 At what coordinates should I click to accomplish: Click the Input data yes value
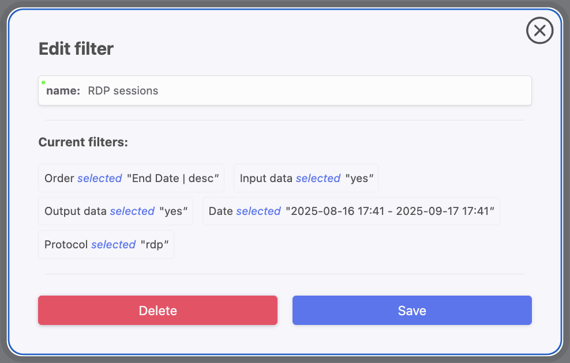(359, 178)
